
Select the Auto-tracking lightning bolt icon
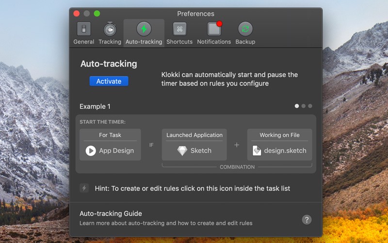pyautogui.click(x=144, y=29)
